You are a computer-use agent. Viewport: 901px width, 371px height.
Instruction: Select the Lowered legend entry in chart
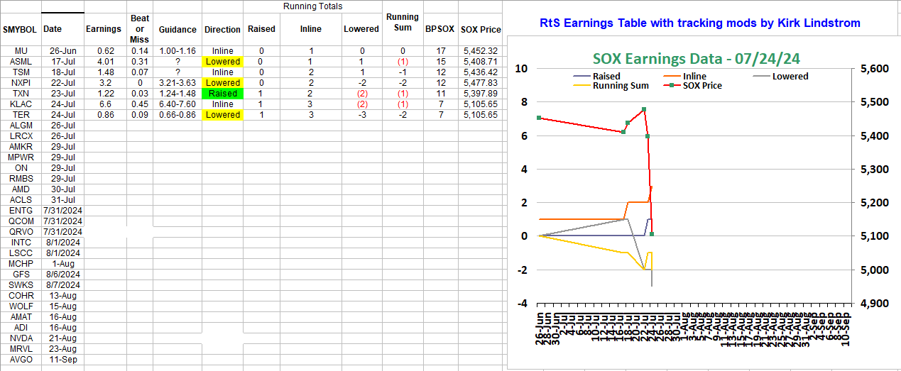[790, 76]
